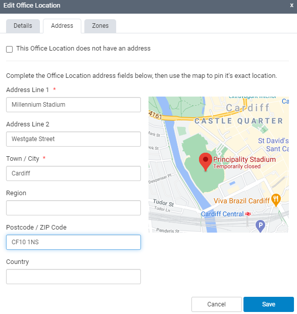The width and height of the screenshot is (297, 314).
Task: Click the Cardiff Central station label
Action: [222, 214]
